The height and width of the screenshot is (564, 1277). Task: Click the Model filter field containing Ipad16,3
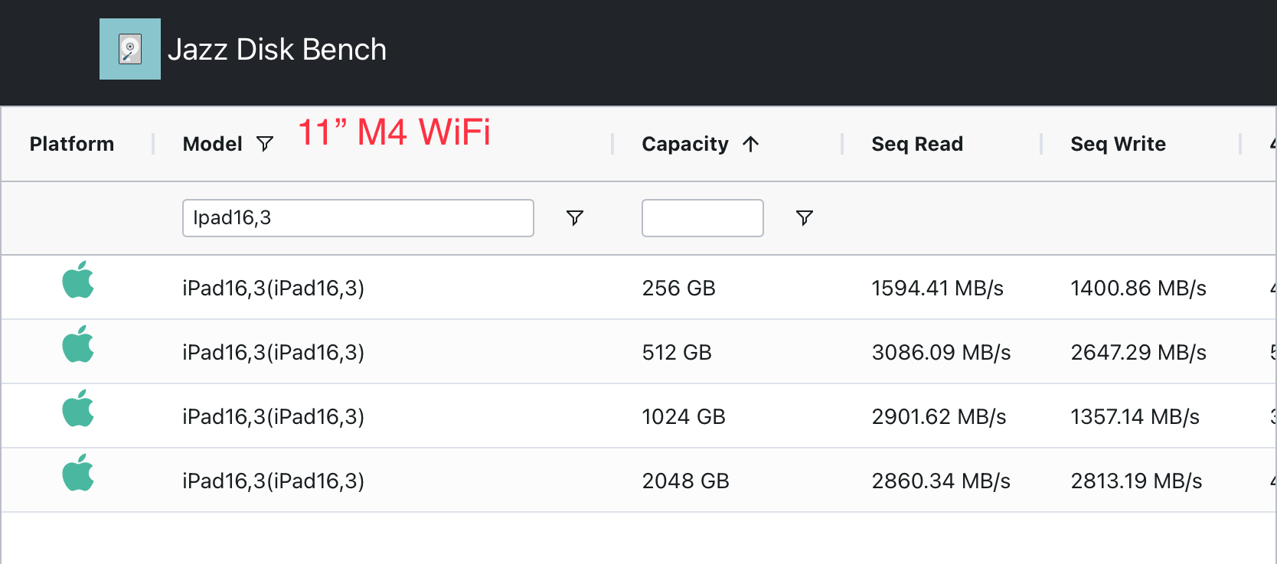pyautogui.click(x=358, y=218)
